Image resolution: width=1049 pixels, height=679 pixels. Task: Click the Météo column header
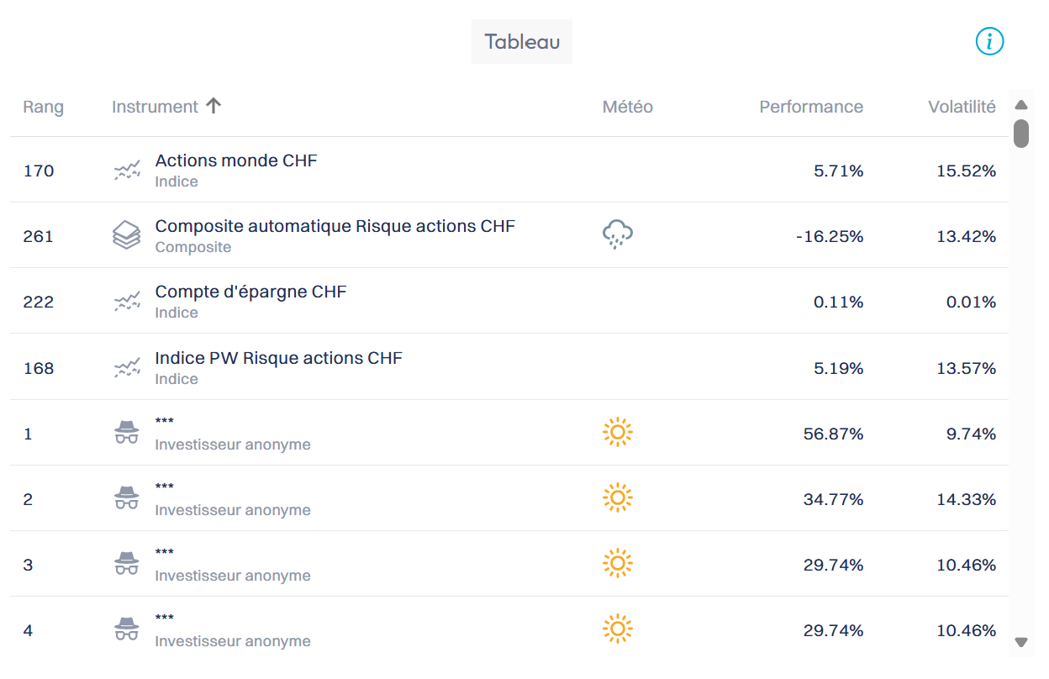pyautogui.click(x=627, y=107)
